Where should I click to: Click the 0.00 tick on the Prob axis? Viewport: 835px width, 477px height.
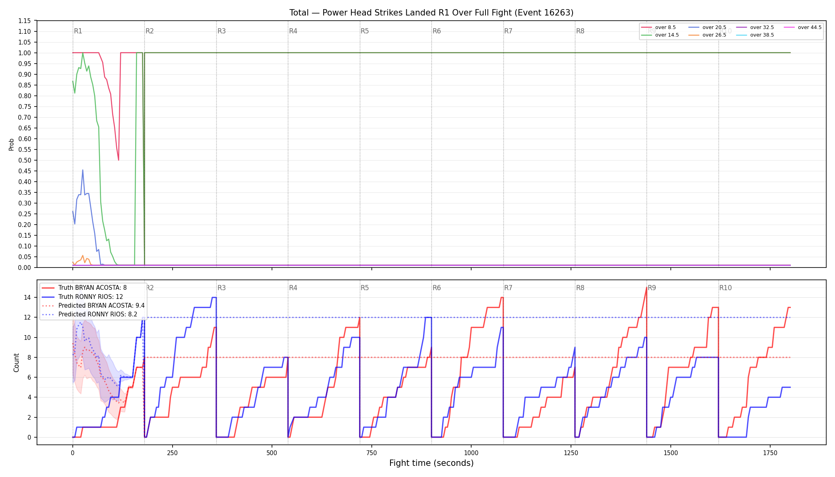(x=25, y=268)
